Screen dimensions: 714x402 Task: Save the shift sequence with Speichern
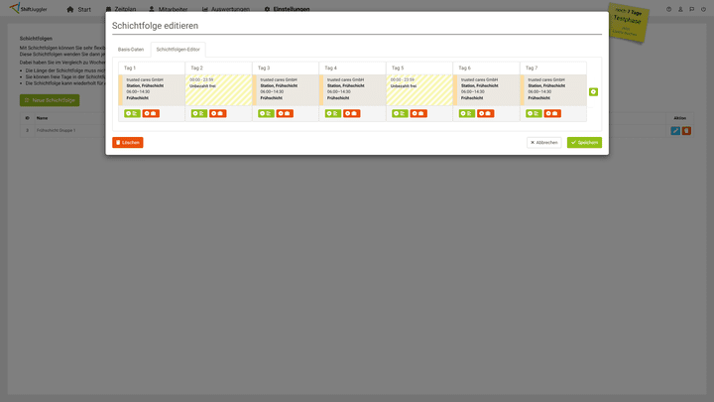(x=584, y=143)
